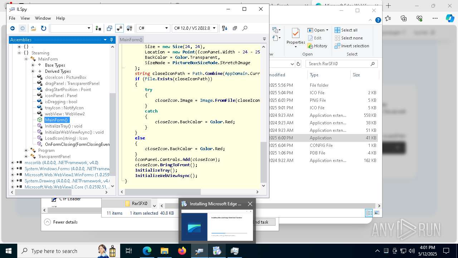Image resolution: width=458 pixels, height=258 pixels.
Task: Click Properties button in Explorer ribbon
Action: tap(296, 38)
